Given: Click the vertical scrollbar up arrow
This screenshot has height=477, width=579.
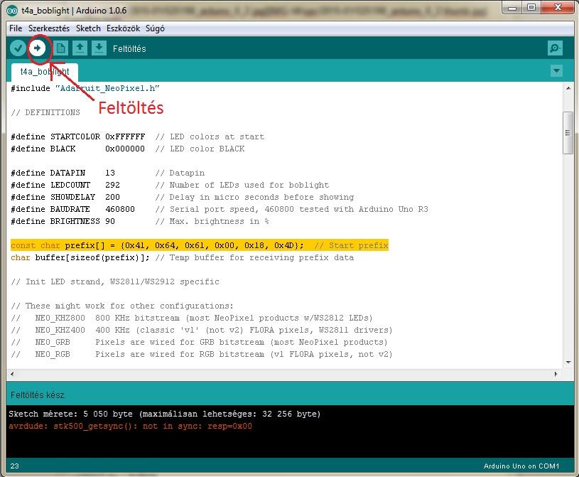Looking at the screenshot, I should (x=568, y=88).
